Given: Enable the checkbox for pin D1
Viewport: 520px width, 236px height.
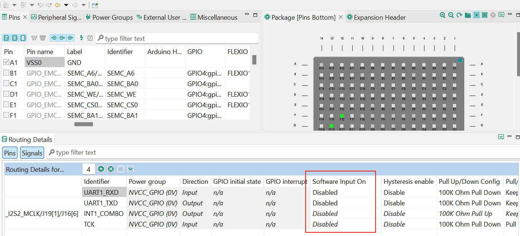Looking at the screenshot, I should click(6, 94).
